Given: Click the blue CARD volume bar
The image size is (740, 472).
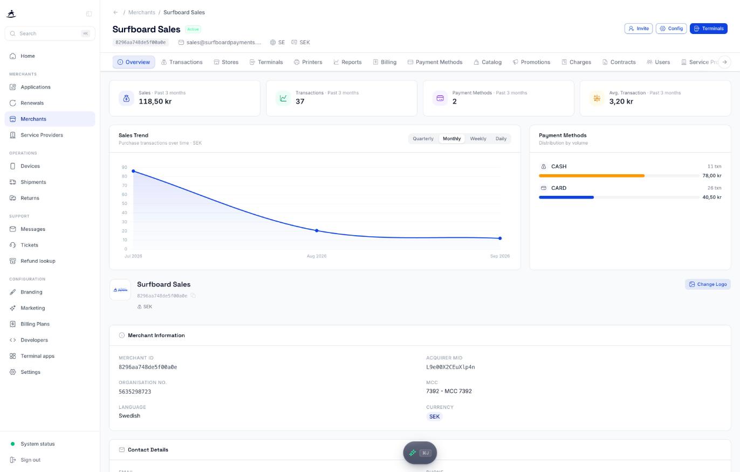Looking at the screenshot, I should [x=566, y=197].
